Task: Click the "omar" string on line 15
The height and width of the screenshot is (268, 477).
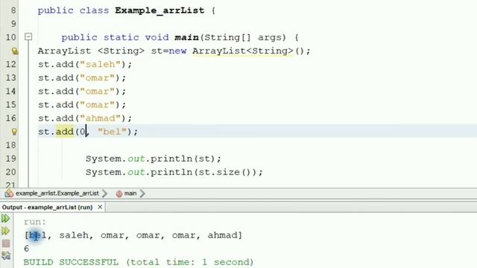Action: click(98, 104)
